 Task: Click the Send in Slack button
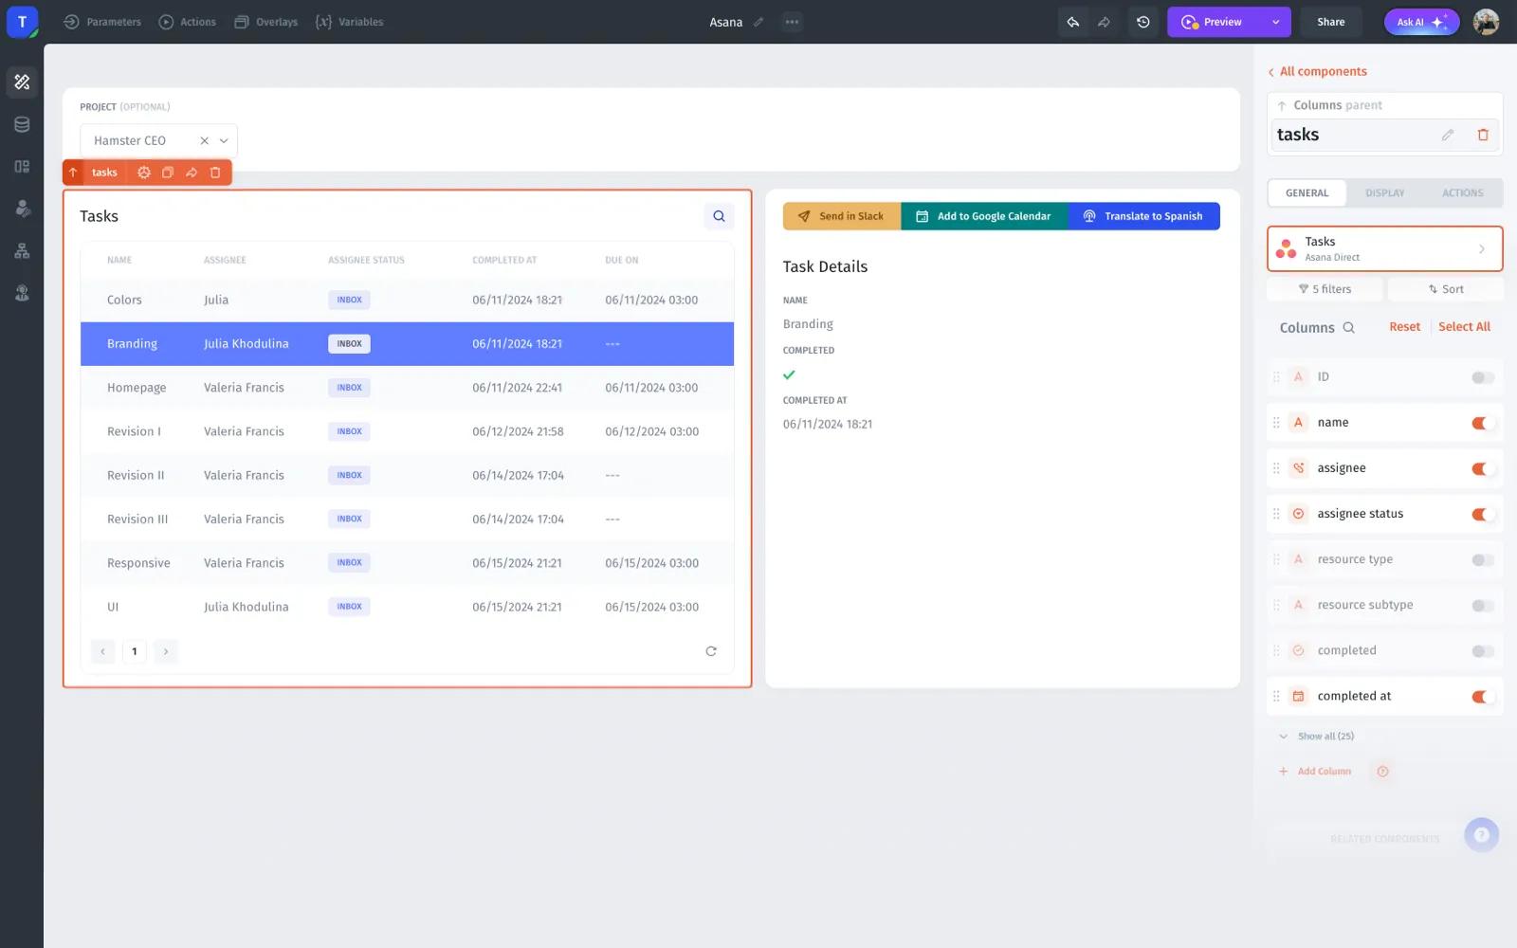tap(841, 216)
